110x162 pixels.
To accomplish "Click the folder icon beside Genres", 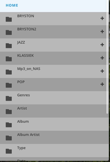I will click(9, 98).
